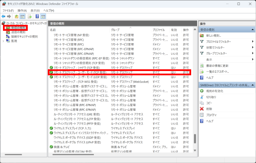Click the 接続セキュリティの規則 tree icon
The width and height of the screenshot is (256, 163).
click(8, 36)
